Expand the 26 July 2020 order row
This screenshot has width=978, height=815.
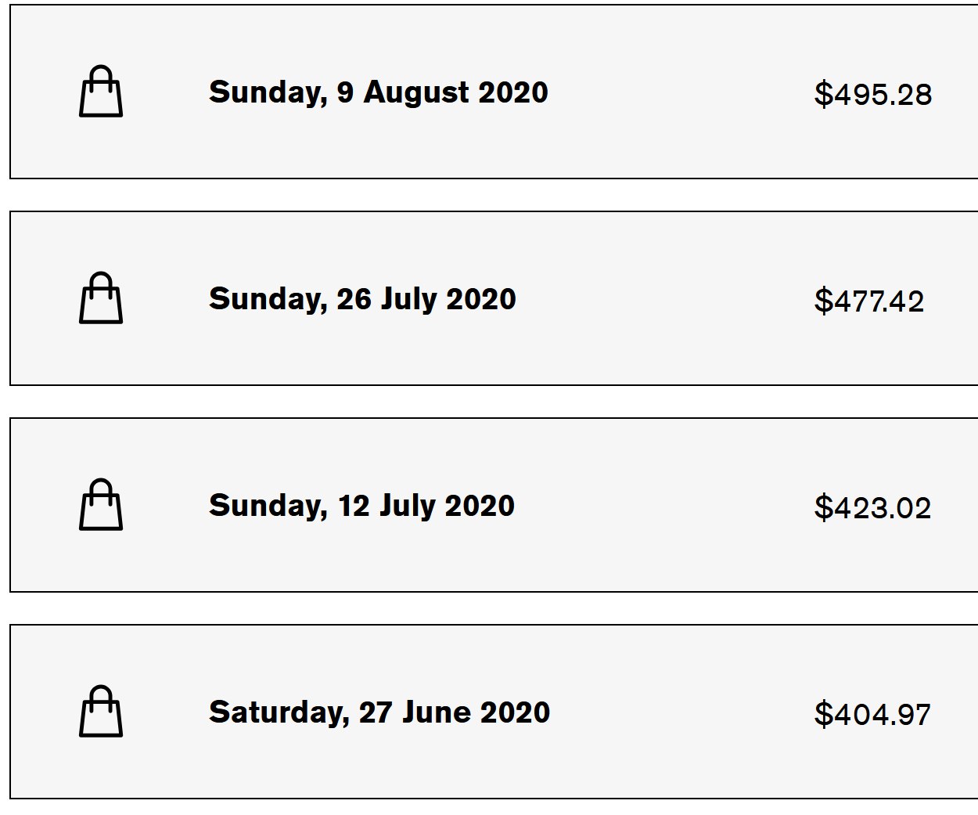(x=494, y=298)
